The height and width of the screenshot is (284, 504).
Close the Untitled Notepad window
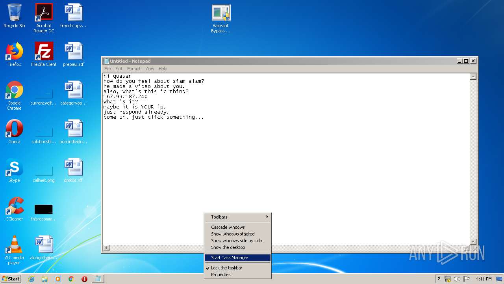[x=473, y=61]
